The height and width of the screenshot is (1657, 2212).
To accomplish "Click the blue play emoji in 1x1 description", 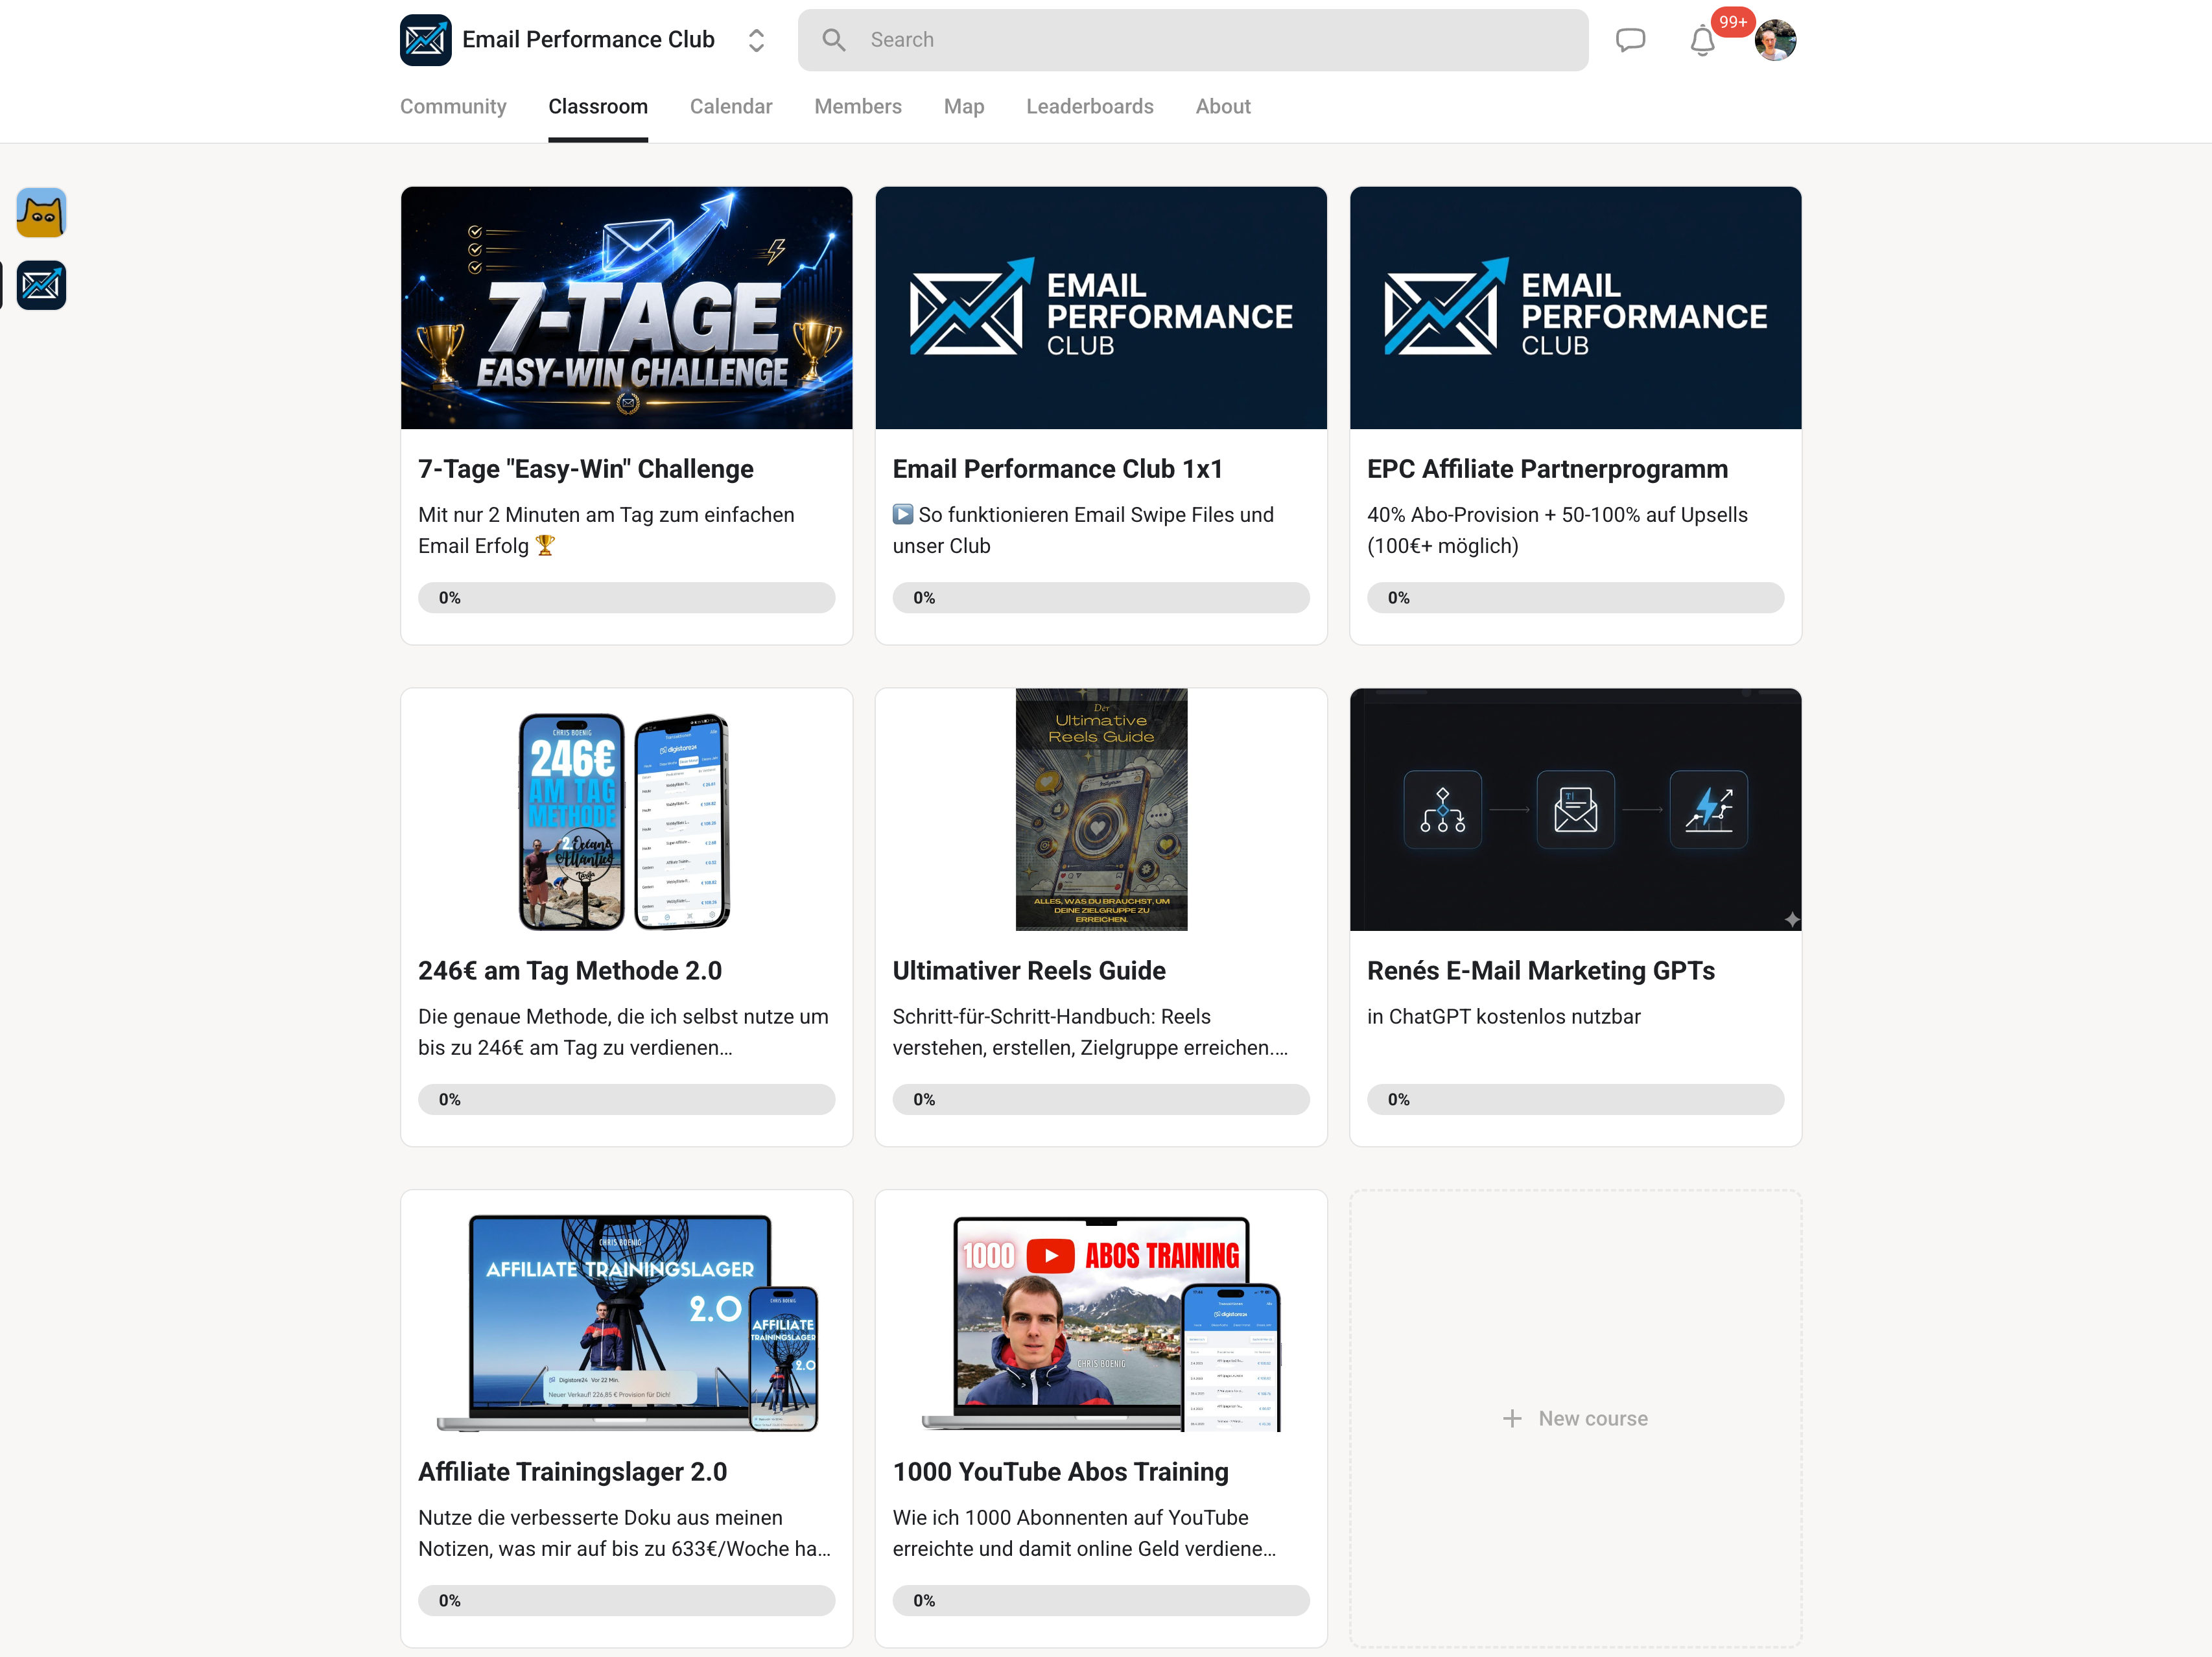I will 903,514.
